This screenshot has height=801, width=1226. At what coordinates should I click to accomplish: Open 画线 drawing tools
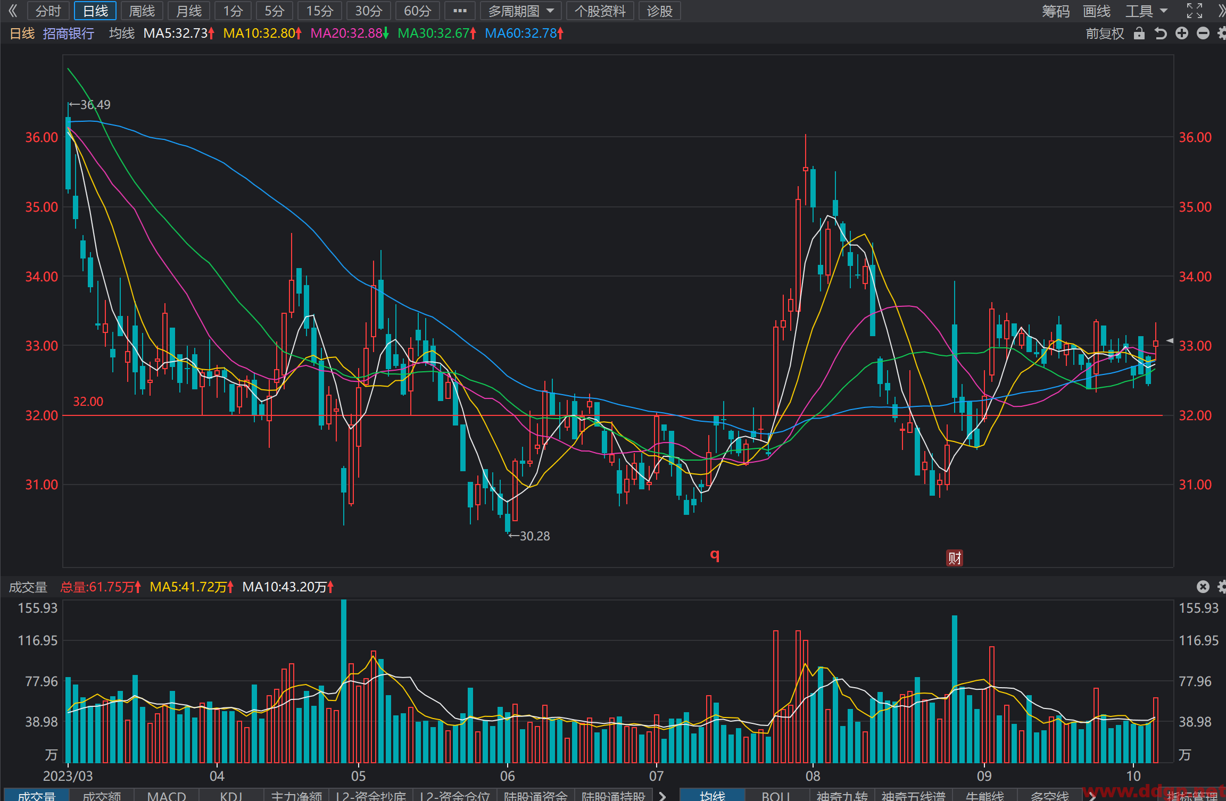click(x=1097, y=11)
